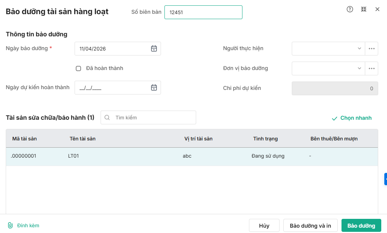This screenshot has width=387, height=233.
Task: Click the Tình trạng column header
Action: 265,138
